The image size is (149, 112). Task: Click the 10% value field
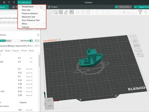pos(25,110)
